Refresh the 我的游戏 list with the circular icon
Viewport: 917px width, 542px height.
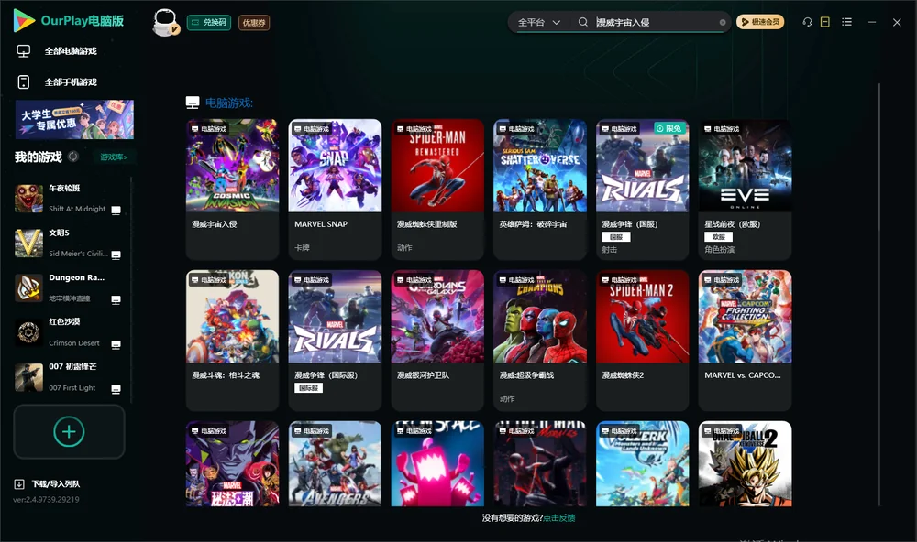pyautogui.click(x=73, y=157)
